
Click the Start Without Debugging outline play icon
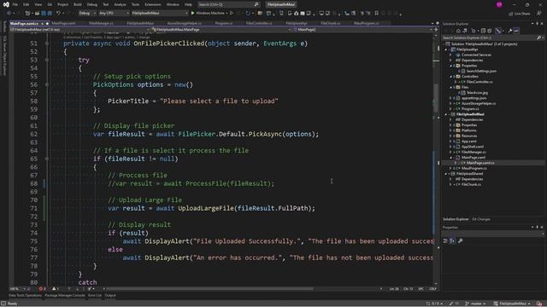coord(232,14)
